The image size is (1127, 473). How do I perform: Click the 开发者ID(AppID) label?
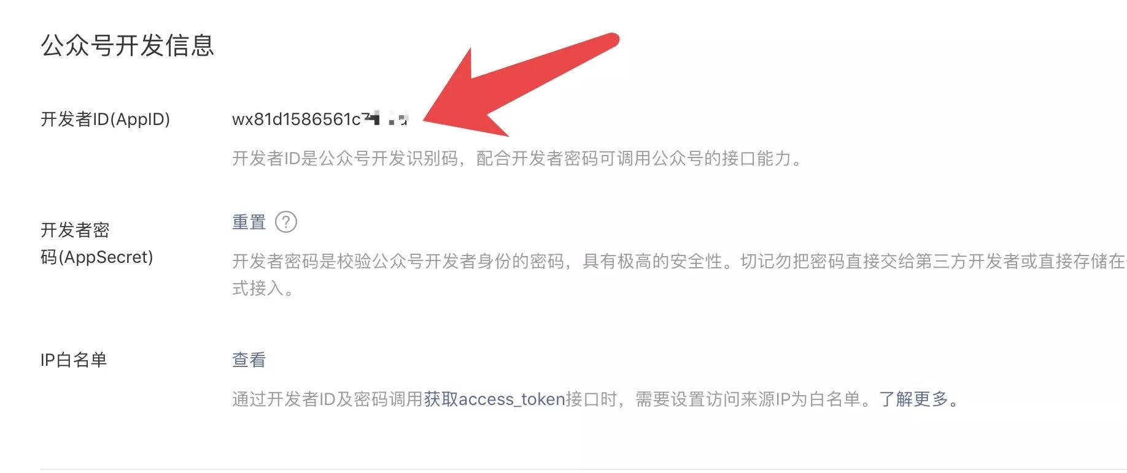(105, 119)
